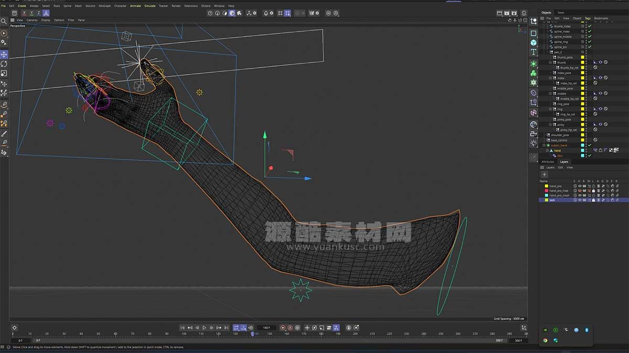This screenshot has width=629, height=353.
Task: Click the Record Keyframe icon in timeline controls
Action: tap(282, 328)
